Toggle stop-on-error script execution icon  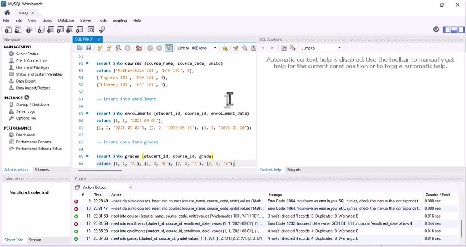pos(139,48)
